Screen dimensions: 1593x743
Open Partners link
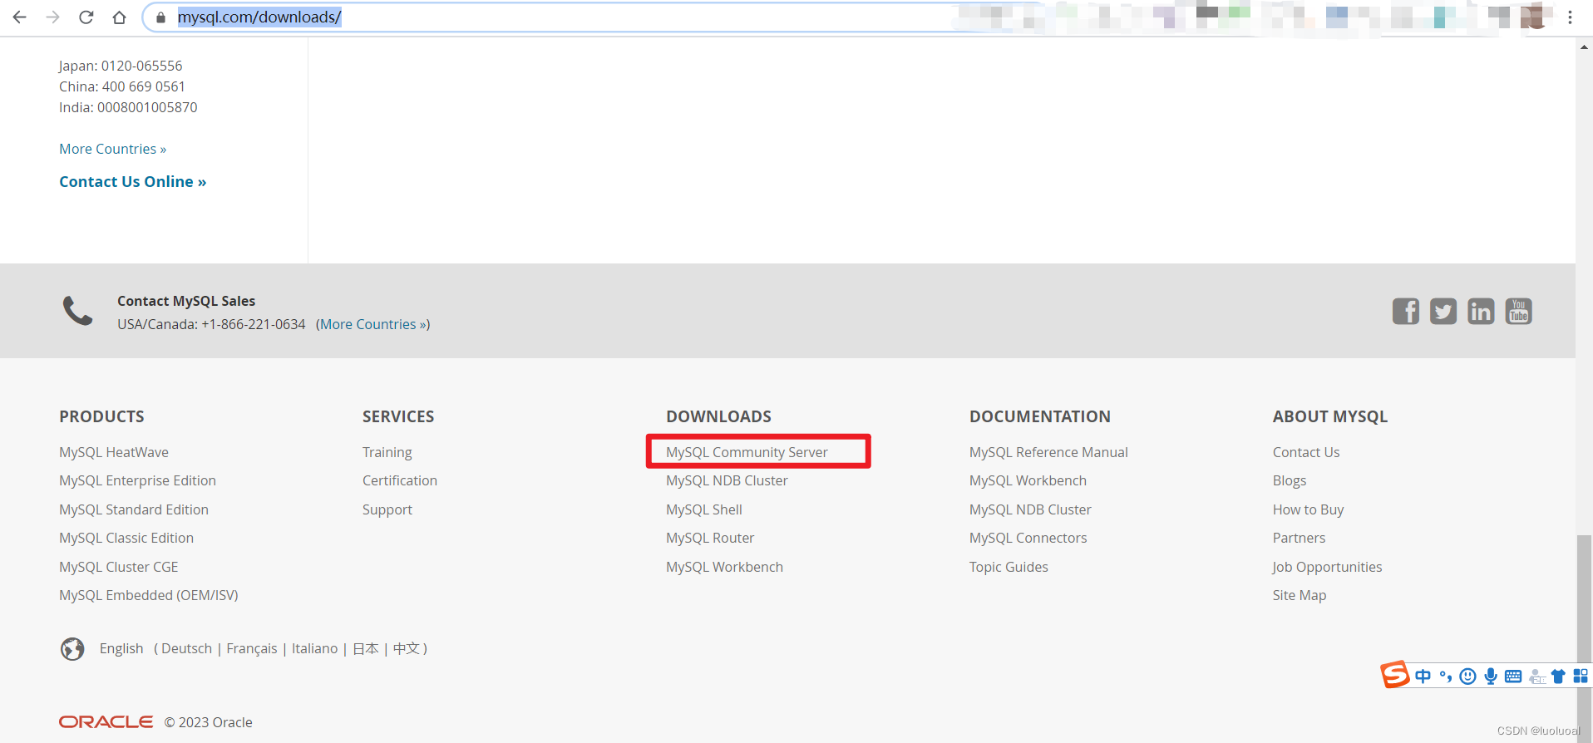pos(1299,538)
